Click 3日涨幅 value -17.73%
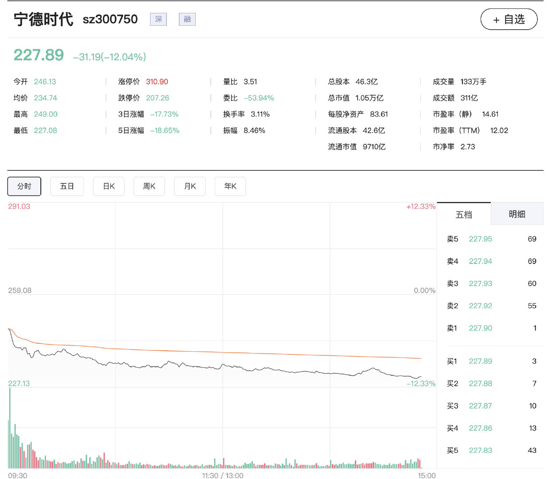This screenshot has height=479, width=552. [x=164, y=114]
